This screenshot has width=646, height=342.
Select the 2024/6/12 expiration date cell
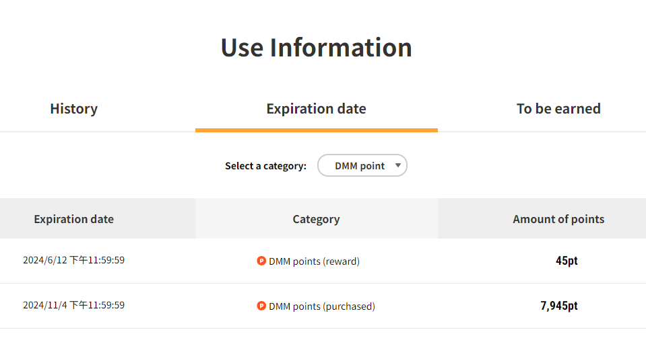[73, 260]
